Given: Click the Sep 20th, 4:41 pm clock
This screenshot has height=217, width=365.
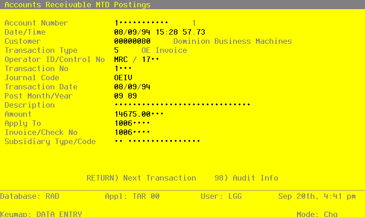Looking at the screenshot, I should (x=317, y=196).
